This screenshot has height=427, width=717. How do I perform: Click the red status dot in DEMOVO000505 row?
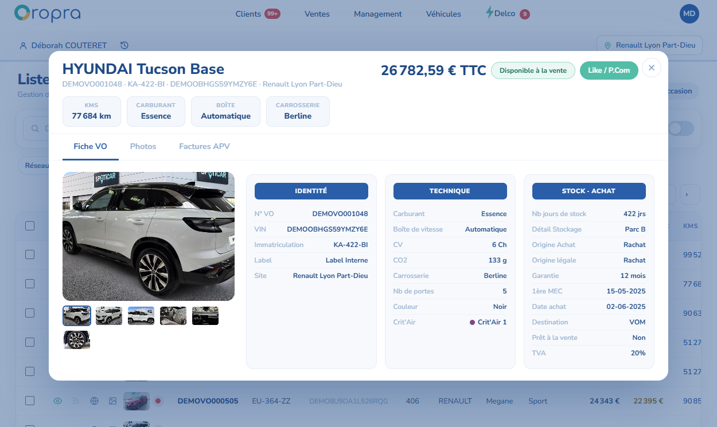(x=158, y=401)
